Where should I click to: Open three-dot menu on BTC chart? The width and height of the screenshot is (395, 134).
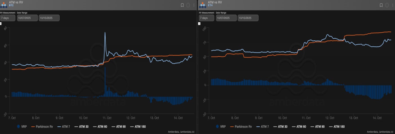click(x=194, y=5)
